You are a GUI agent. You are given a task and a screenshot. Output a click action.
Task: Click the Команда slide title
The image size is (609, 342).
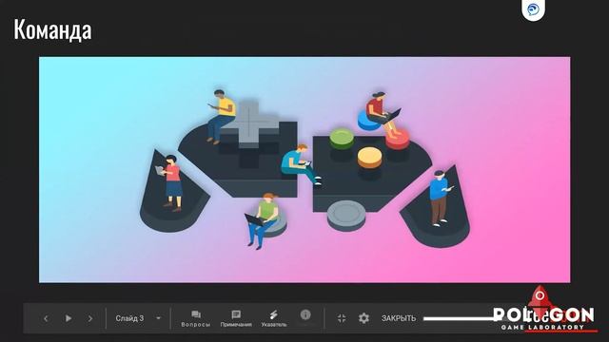(x=53, y=30)
